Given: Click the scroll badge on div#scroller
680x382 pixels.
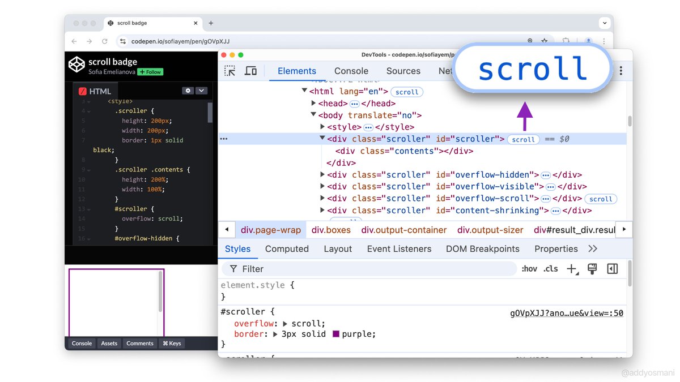Looking at the screenshot, I should pos(523,139).
